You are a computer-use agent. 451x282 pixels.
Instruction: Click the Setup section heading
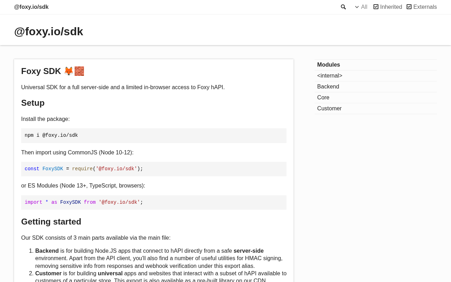[x=33, y=103]
